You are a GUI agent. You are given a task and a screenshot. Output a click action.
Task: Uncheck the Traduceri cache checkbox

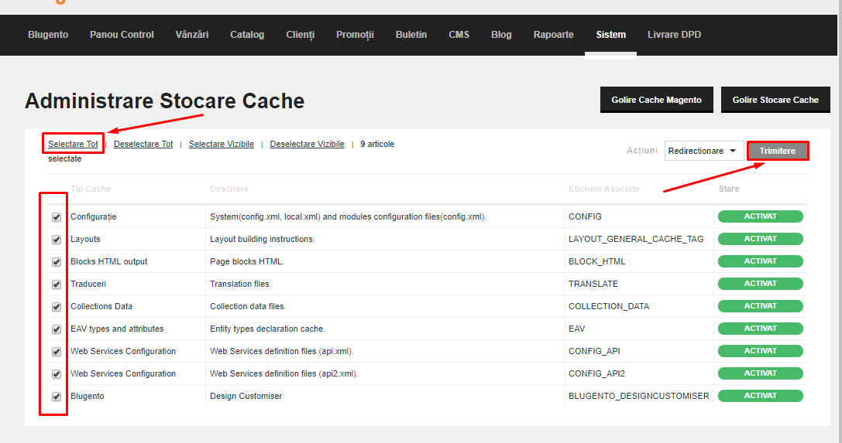click(x=57, y=285)
